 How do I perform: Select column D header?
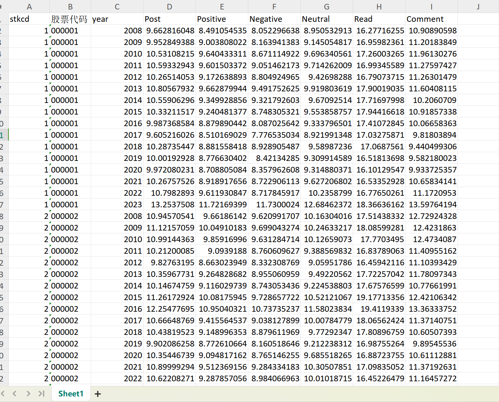coord(169,7)
